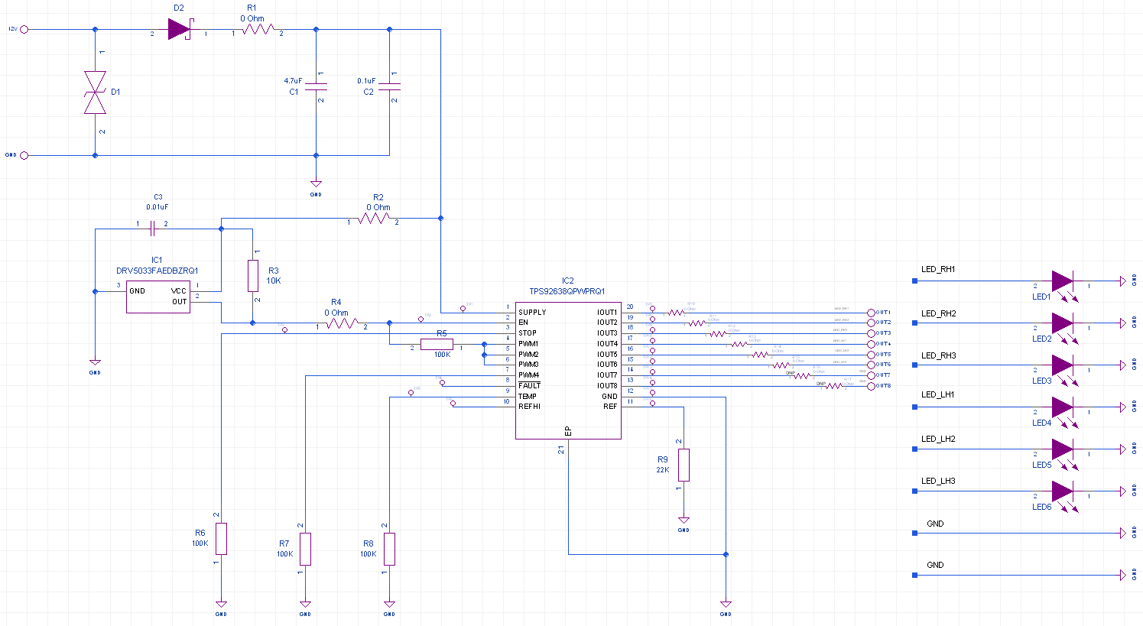The image size is (1143, 626).
Task: Select the STOP pin label on IC2
Action: click(528, 333)
